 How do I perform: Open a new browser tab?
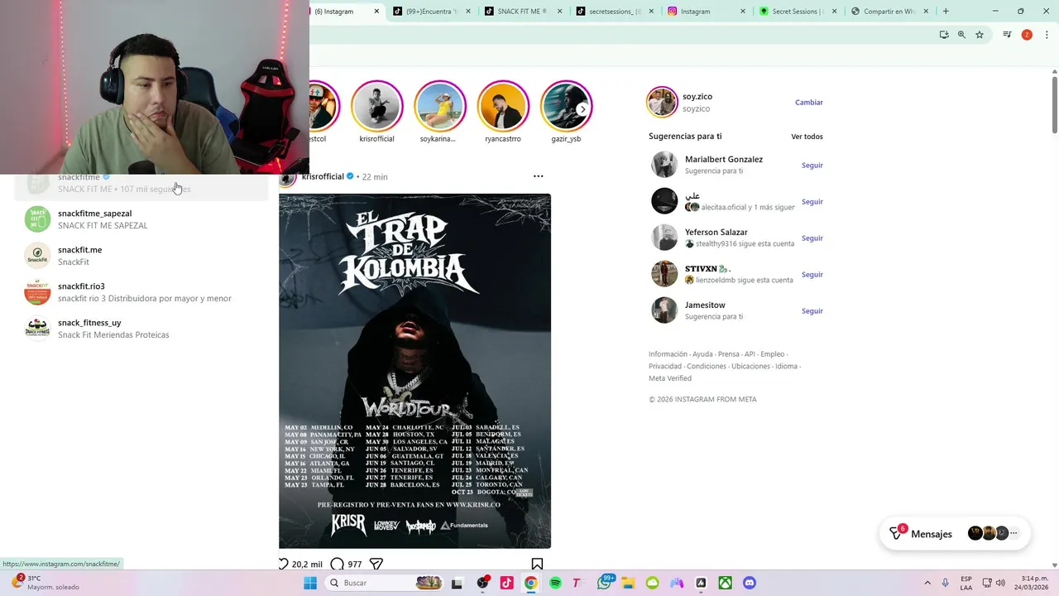pyautogui.click(x=946, y=11)
